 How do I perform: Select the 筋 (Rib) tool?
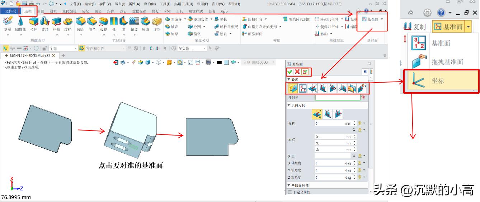pos(124,24)
